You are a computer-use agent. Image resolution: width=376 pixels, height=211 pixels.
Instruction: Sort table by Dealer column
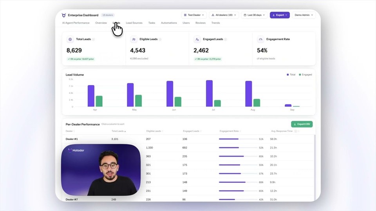point(70,131)
